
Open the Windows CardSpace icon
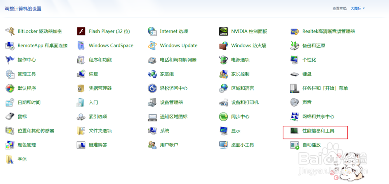coord(81,45)
